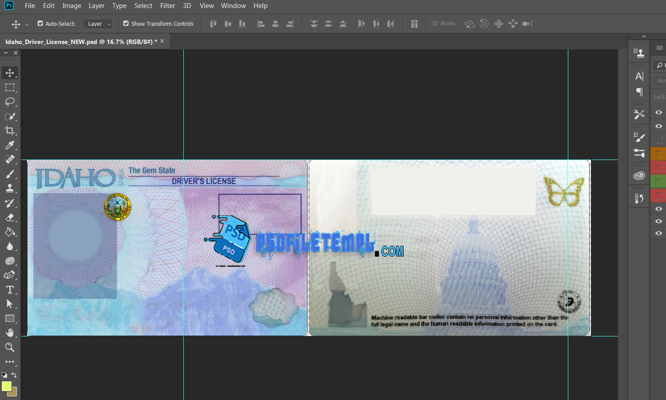Open the Brush Settings panel icon
The image size is (666, 400).
tap(639, 137)
